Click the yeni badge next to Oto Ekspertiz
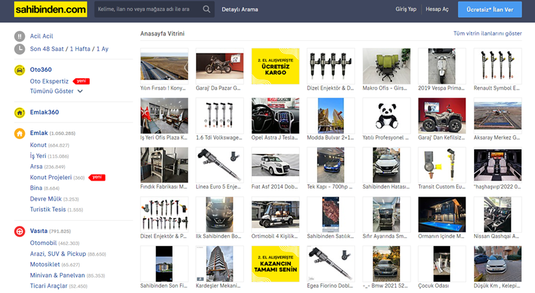The height and width of the screenshot is (293, 535). pos(81,81)
